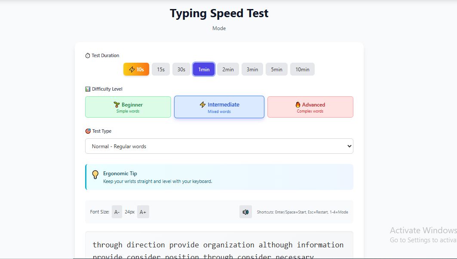Screen dimensions: 457x259
Task: Click the lightning bolt on 10s button
Action: pos(132,70)
